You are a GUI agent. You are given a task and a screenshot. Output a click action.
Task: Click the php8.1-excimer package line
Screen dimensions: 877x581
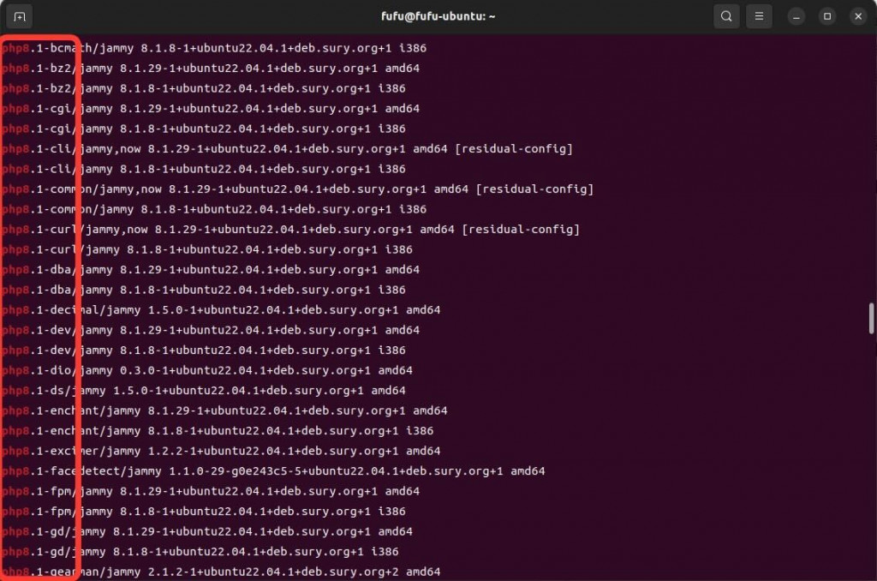221,451
